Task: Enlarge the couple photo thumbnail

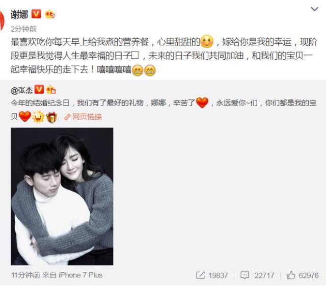Action: tap(62, 196)
